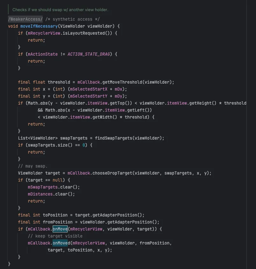The image size is (256, 269).
Task: Click mSelectedStartY field
Action: 89,96
